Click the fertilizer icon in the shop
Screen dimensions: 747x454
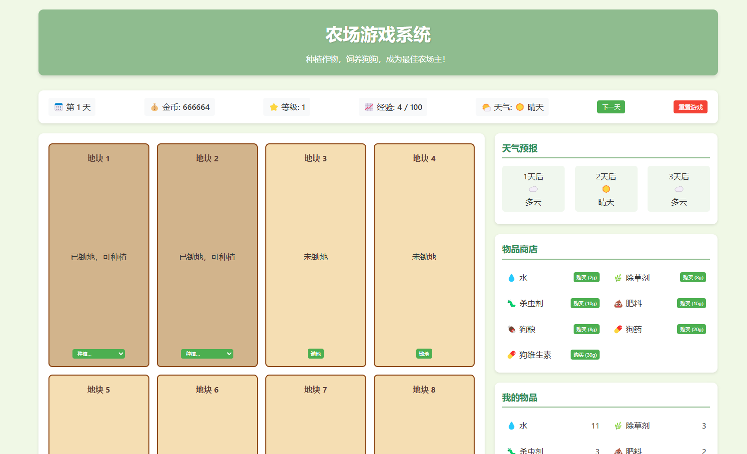point(617,303)
